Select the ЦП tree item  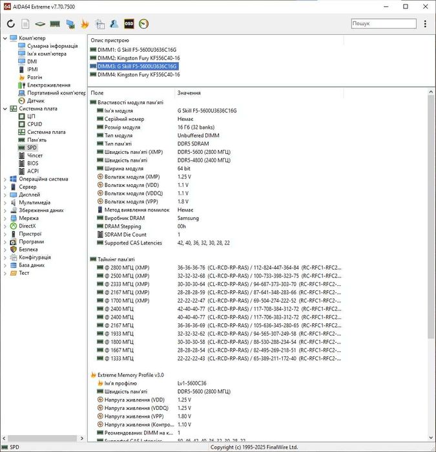coord(31,116)
